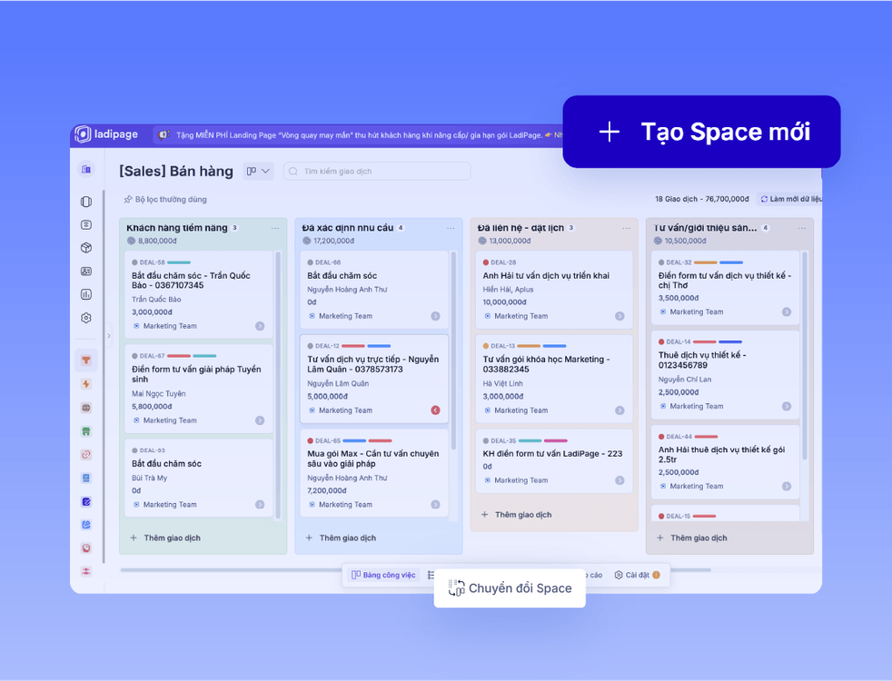This screenshot has width=892, height=681.
Task: Open the gear settings icon in the sidebar
Action: pos(86,318)
